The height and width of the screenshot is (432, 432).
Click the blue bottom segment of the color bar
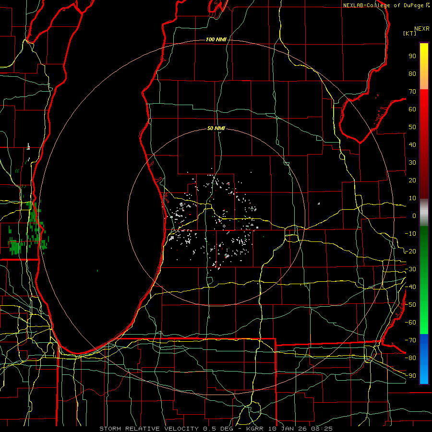pyautogui.click(x=424, y=359)
